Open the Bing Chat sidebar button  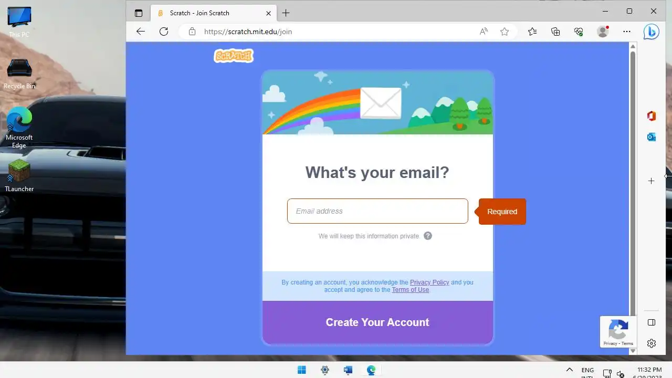(x=651, y=32)
